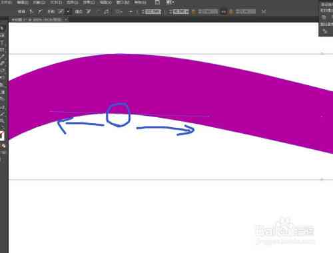The height and width of the screenshot is (253, 333).
Task: Toggle the constrain proportions link icon
Action: (224, 12)
